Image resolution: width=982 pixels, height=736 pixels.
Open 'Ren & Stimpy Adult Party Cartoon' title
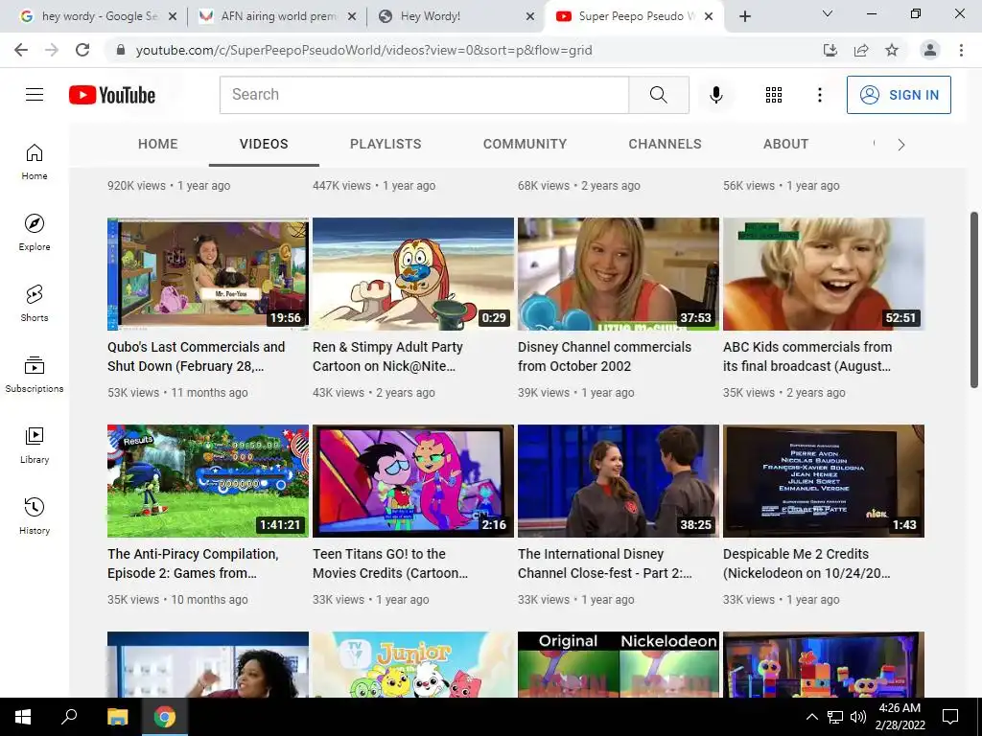[387, 356]
